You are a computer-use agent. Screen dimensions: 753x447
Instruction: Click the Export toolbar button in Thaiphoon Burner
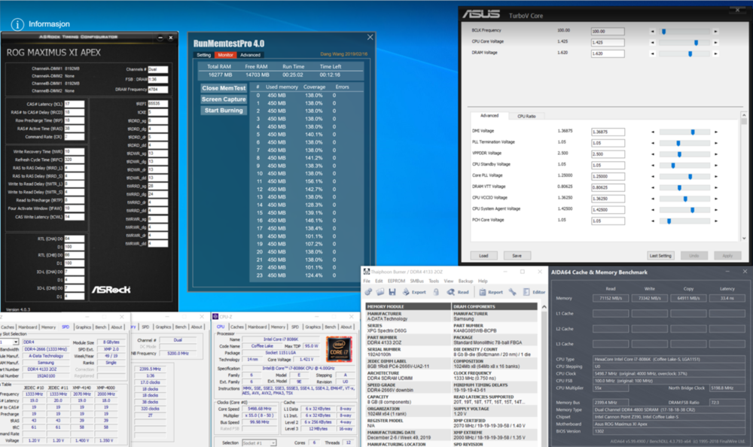(x=414, y=292)
